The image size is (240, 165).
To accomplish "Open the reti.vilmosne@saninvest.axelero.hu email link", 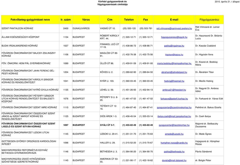I will (x=174, y=28).
